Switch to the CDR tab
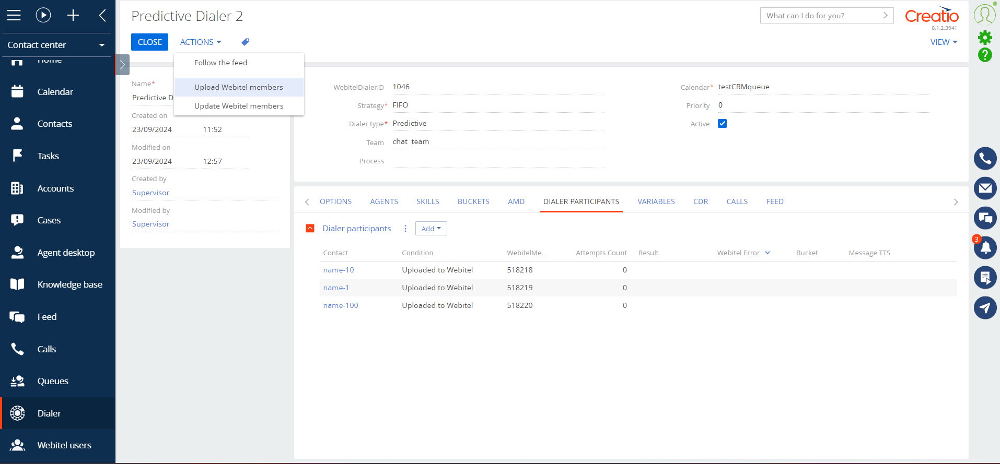Screen dimensions: 1000x464 point(701,201)
